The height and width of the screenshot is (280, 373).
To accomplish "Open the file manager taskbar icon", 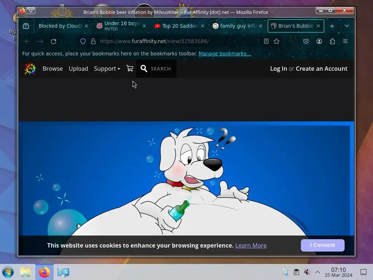I will click(x=25, y=272).
